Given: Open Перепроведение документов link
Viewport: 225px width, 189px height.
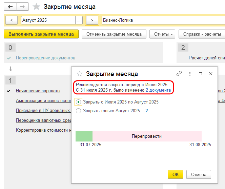Looking at the screenshot, I should (x=45, y=58).
